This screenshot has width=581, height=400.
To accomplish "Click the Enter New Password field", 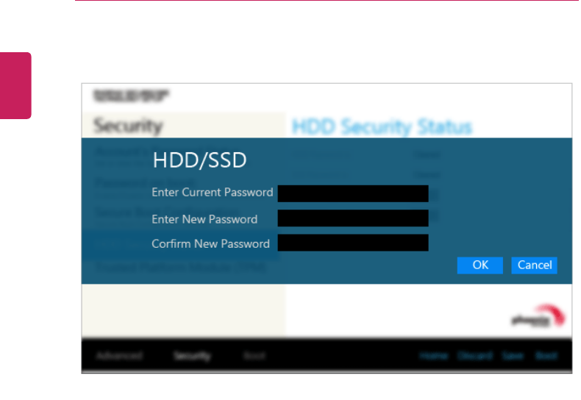I will tap(353, 218).
